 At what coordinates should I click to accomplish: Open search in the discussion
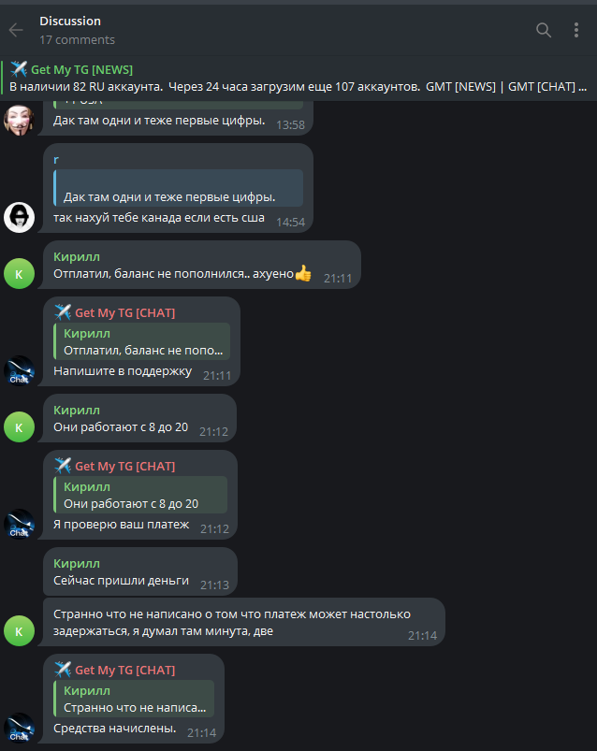pyautogui.click(x=544, y=30)
